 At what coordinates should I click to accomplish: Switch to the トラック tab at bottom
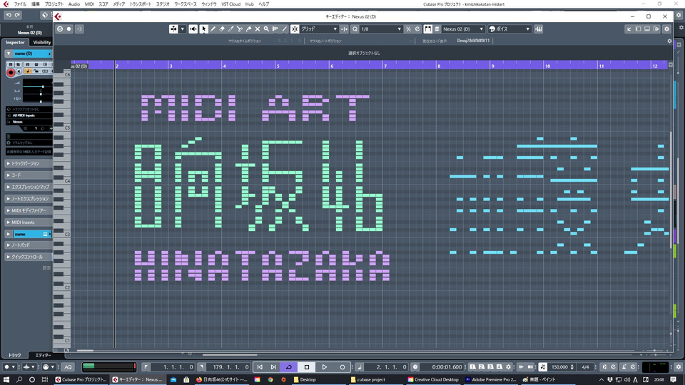[14, 355]
